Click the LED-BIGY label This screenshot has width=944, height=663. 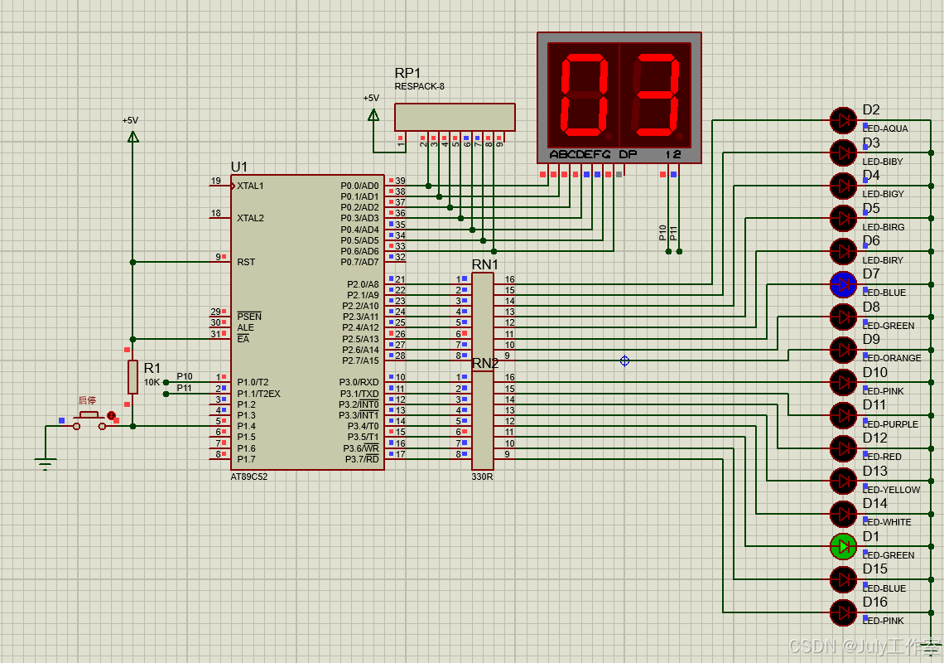(884, 194)
